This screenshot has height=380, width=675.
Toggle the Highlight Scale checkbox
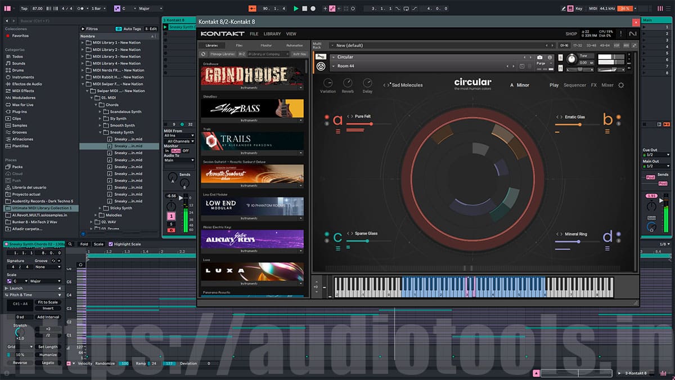(111, 244)
